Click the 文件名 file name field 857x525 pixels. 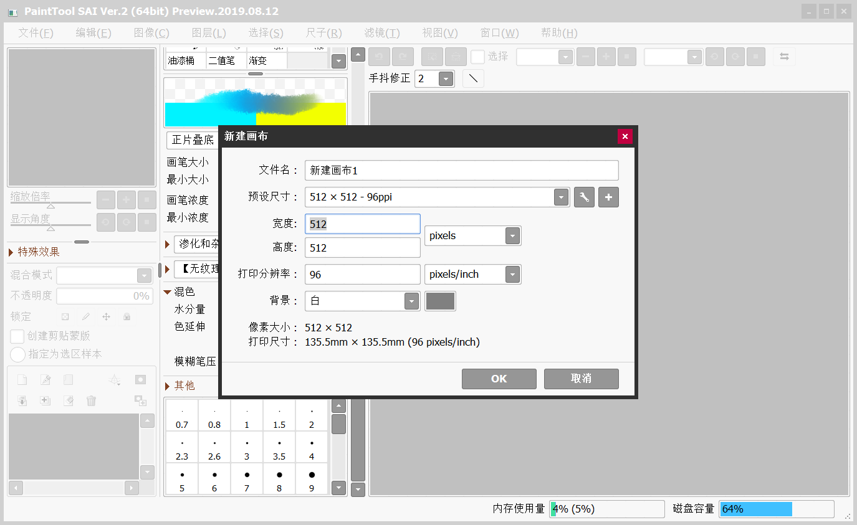coord(462,170)
